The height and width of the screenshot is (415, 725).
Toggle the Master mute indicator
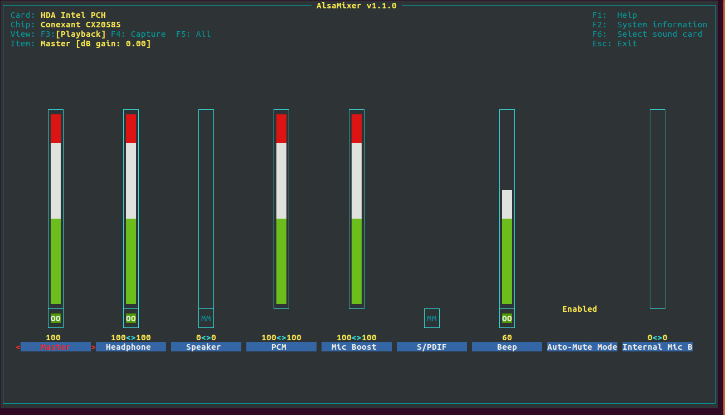(x=56, y=319)
